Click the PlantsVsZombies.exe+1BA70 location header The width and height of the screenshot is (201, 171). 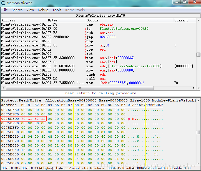(100, 16)
